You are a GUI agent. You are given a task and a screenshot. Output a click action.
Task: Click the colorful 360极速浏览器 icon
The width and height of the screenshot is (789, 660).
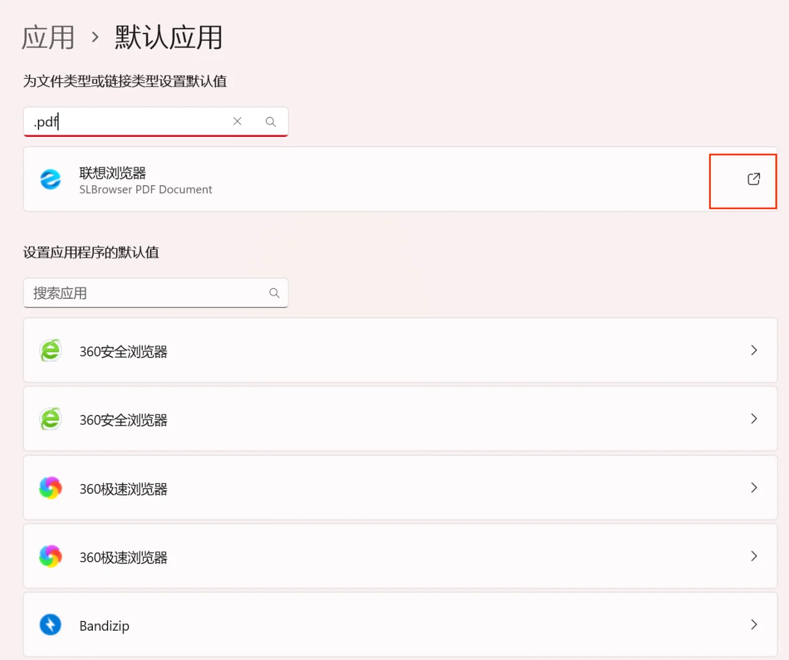tap(50, 487)
